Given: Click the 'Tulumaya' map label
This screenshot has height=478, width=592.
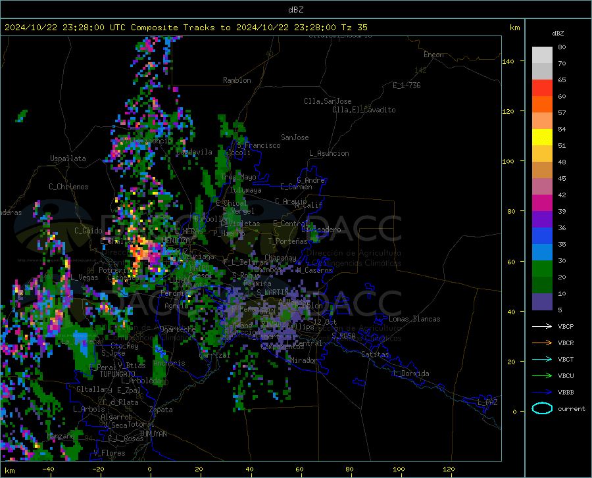Looking at the screenshot, I should coord(246,190).
